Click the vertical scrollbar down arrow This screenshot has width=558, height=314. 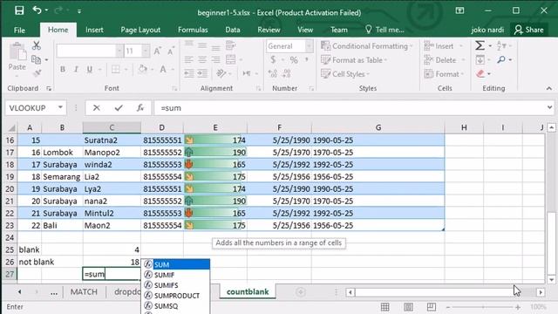point(552,280)
